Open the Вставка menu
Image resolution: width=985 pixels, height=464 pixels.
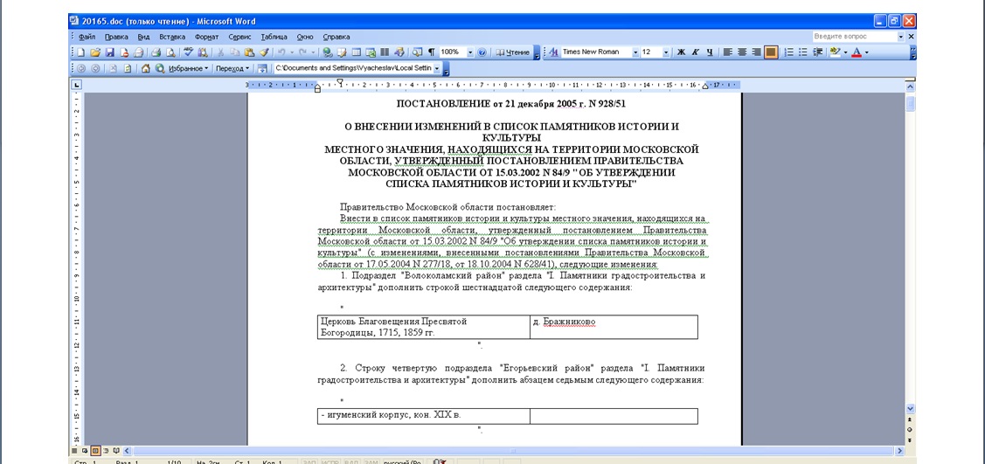tap(172, 37)
